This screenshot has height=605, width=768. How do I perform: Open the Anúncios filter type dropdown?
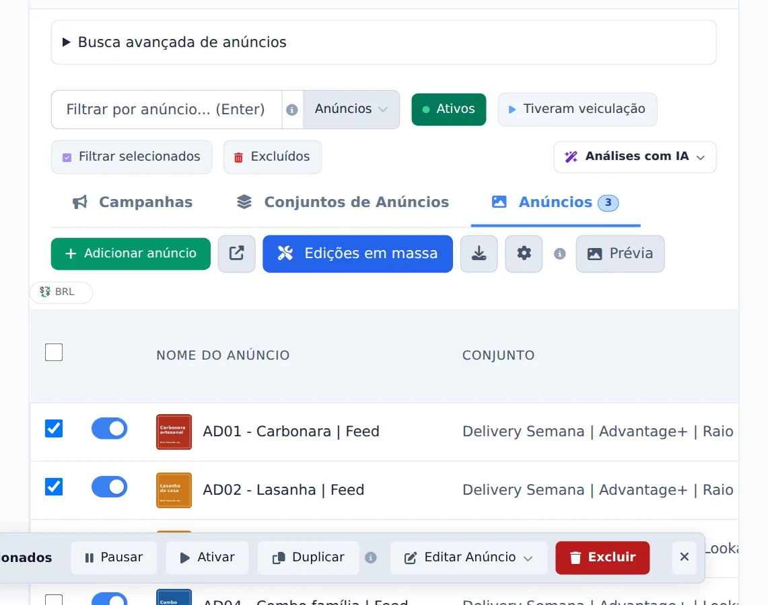[x=351, y=109]
